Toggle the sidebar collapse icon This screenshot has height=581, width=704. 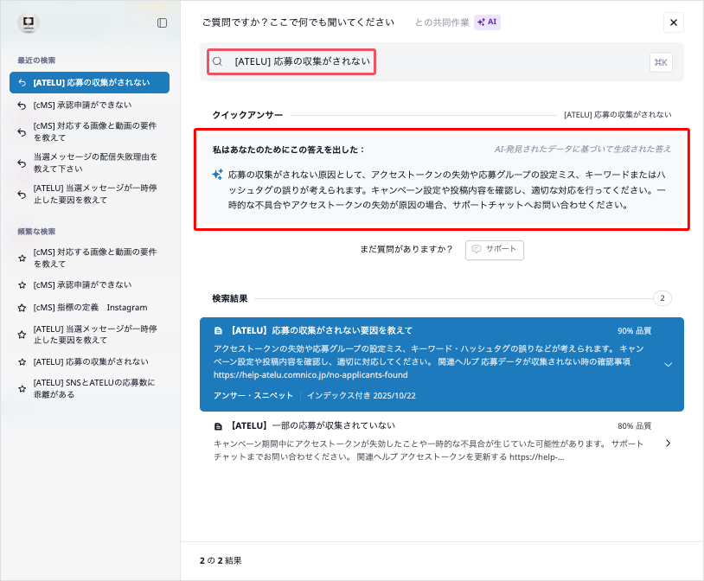pyautogui.click(x=162, y=23)
